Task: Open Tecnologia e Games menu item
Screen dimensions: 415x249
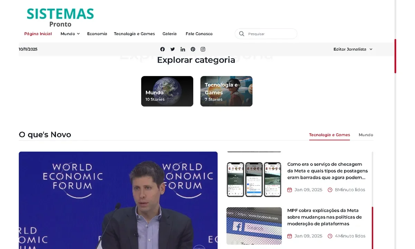Action: (x=134, y=34)
